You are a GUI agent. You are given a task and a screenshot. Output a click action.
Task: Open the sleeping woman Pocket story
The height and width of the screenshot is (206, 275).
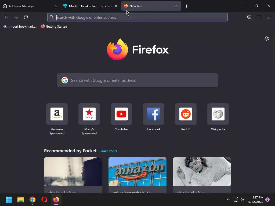pos(202,175)
